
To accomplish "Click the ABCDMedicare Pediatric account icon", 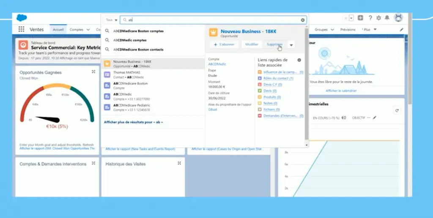I will click(x=107, y=108).
